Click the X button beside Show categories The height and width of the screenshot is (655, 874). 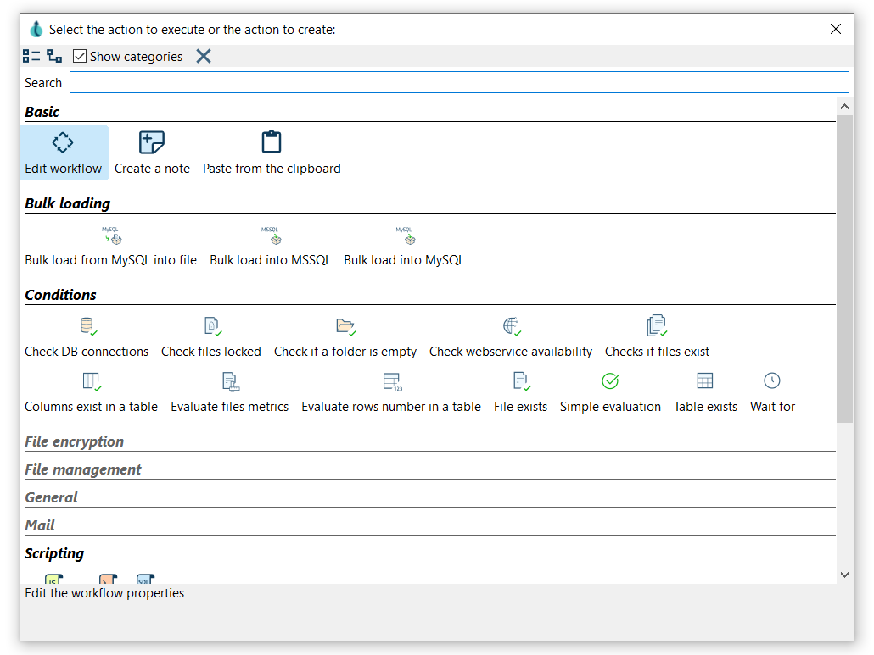[204, 57]
